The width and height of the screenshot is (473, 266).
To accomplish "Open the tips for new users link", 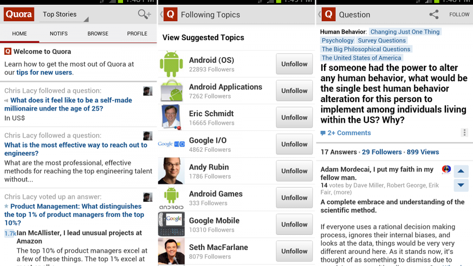I will coord(44,73).
